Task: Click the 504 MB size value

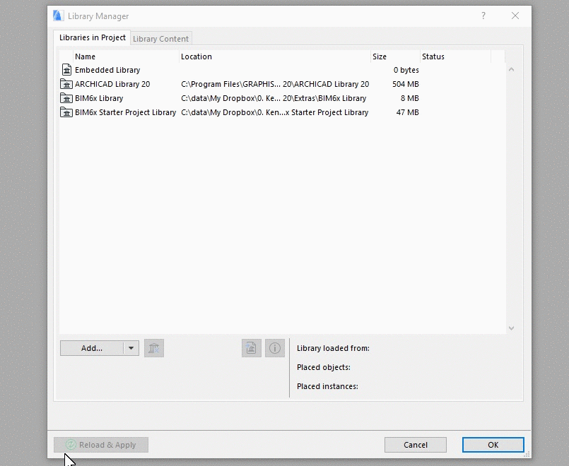Action: 405,84
